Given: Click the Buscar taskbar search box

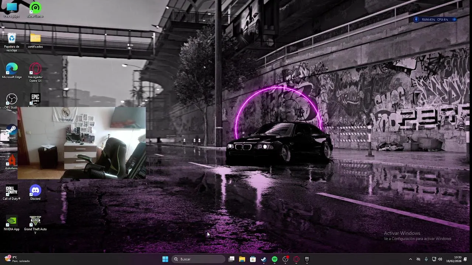Looking at the screenshot, I should [198, 259].
